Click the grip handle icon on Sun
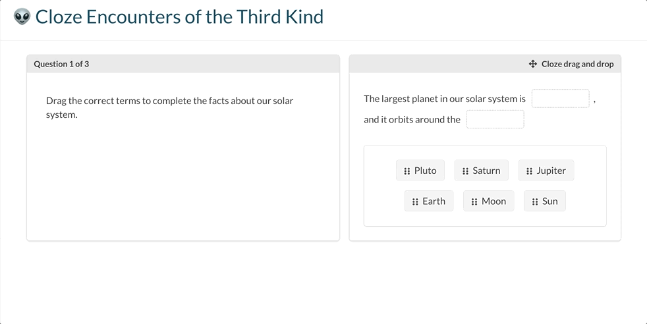The width and height of the screenshot is (647, 324). coord(535,202)
